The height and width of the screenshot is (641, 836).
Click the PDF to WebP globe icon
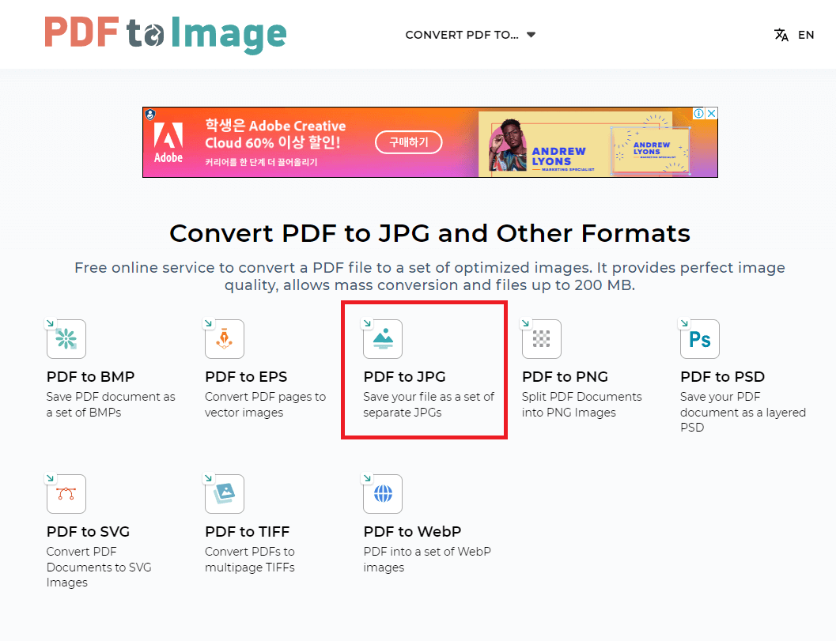[x=382, y=493]
